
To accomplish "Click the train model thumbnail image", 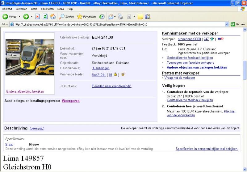I will [x=30, y=58].
